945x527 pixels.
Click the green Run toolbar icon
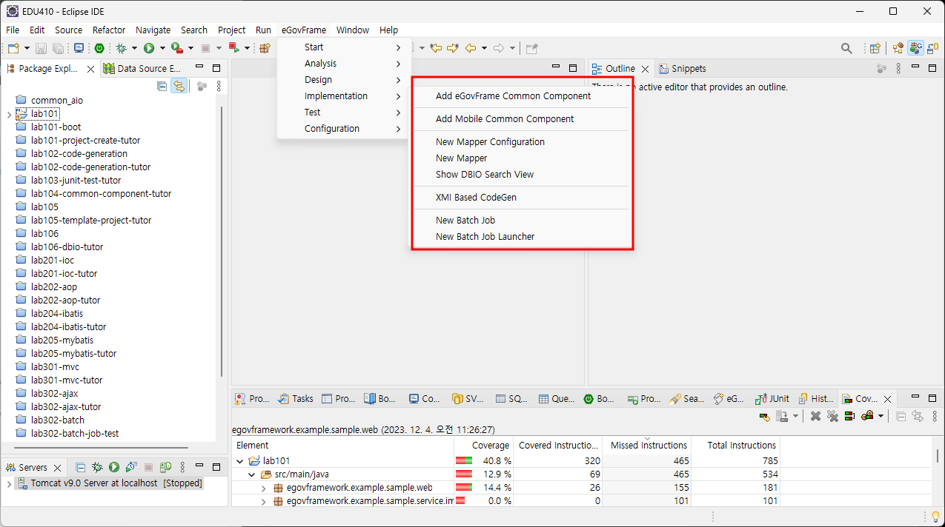[149, 48]
